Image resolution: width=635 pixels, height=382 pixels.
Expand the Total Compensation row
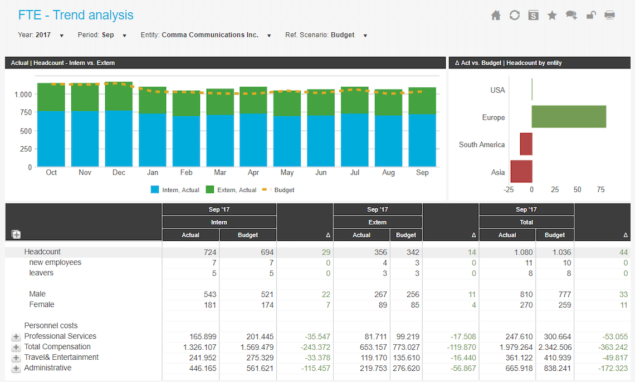[x=16, y=347]
